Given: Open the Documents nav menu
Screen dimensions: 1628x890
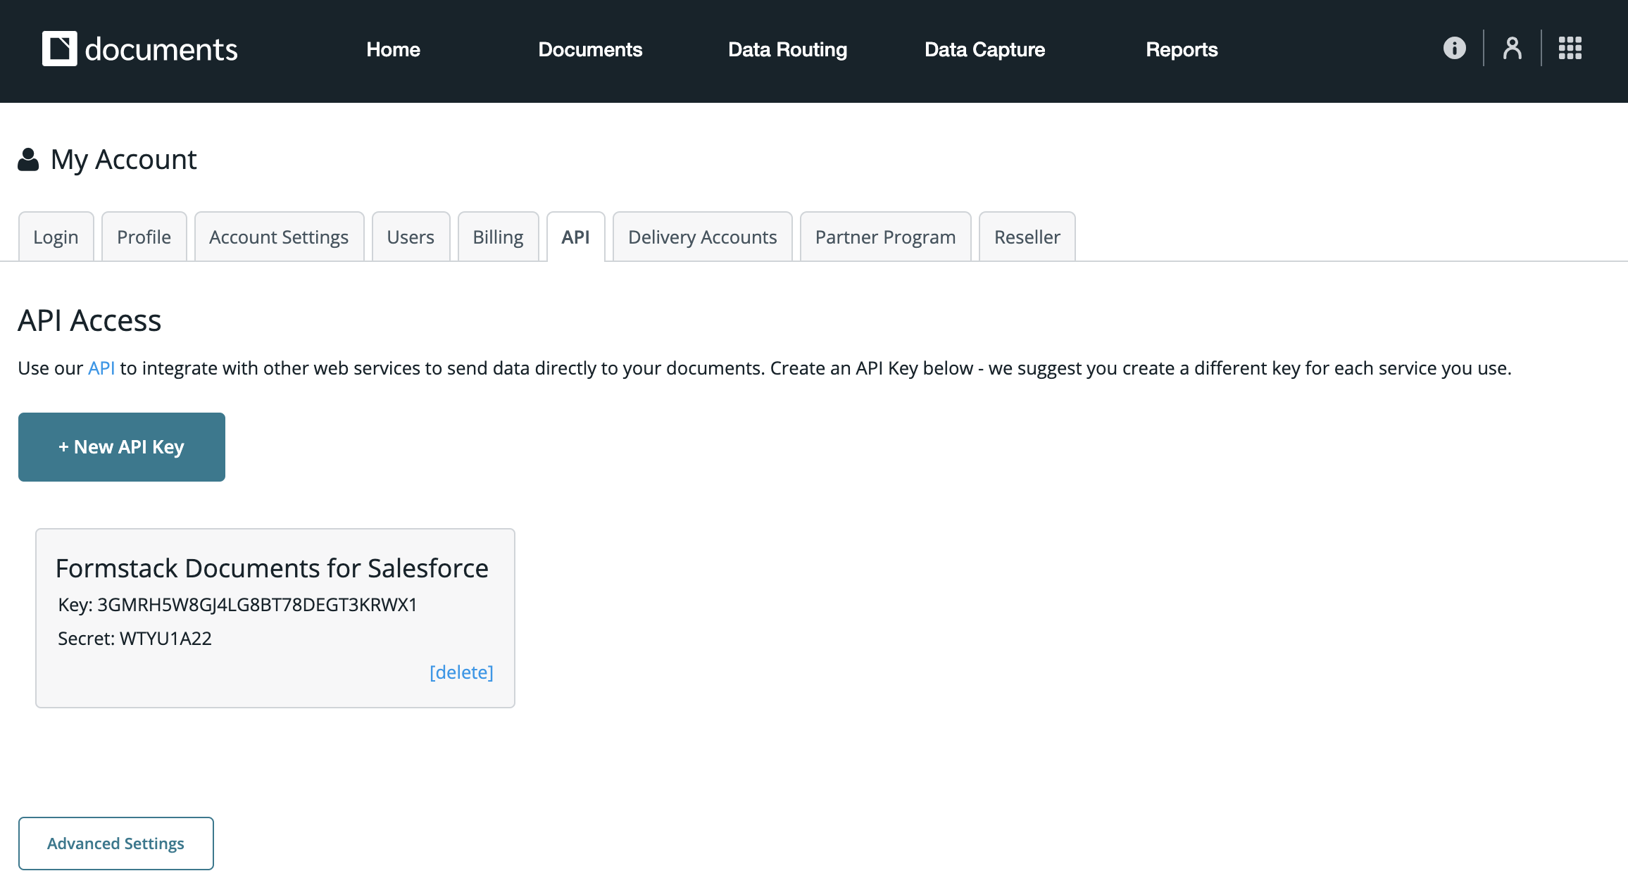Looking at the screenshot, I should coord(590,49).
